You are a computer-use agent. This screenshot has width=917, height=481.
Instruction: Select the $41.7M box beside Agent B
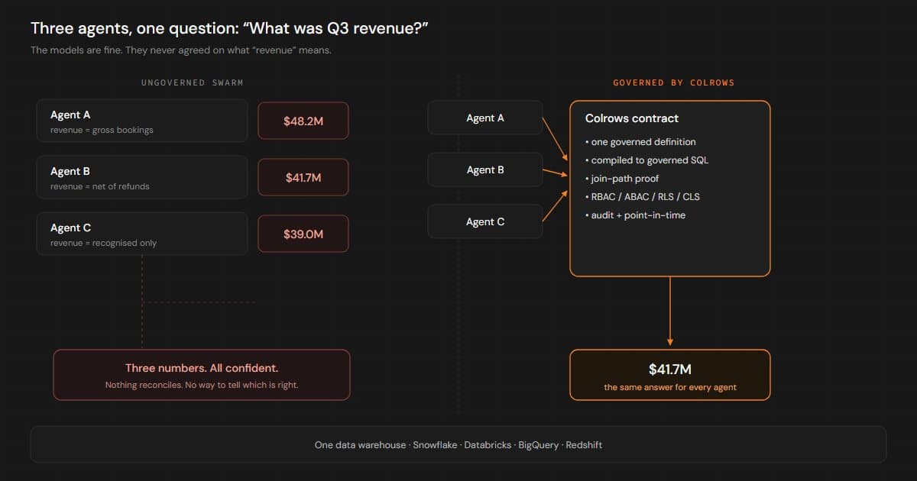303,177
